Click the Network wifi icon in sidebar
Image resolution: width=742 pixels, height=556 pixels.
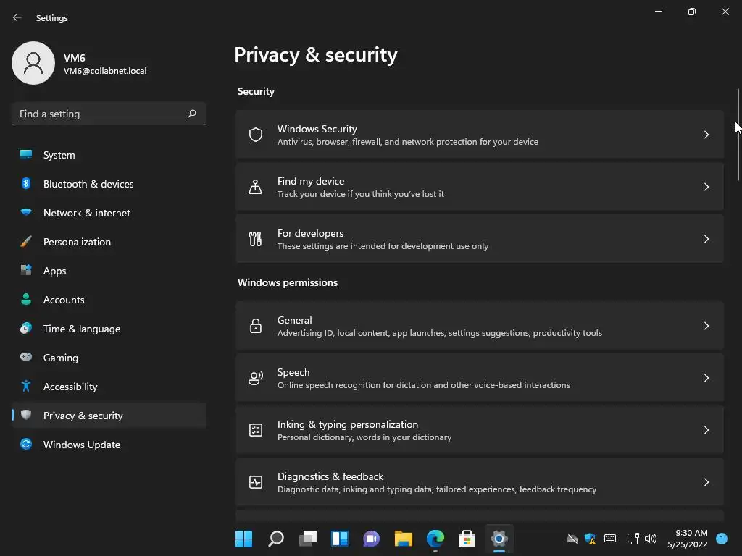[26, 212]
